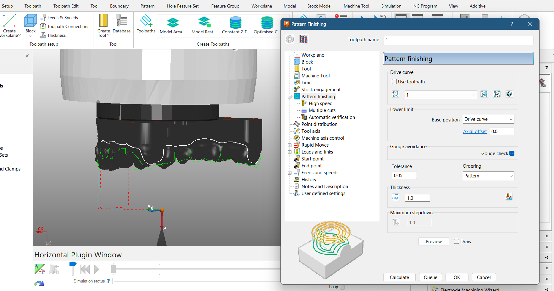The width and height of the screenshot is (554, 291).
Task: Enable the Use toolpath checkbox
Action: point(394,81)
